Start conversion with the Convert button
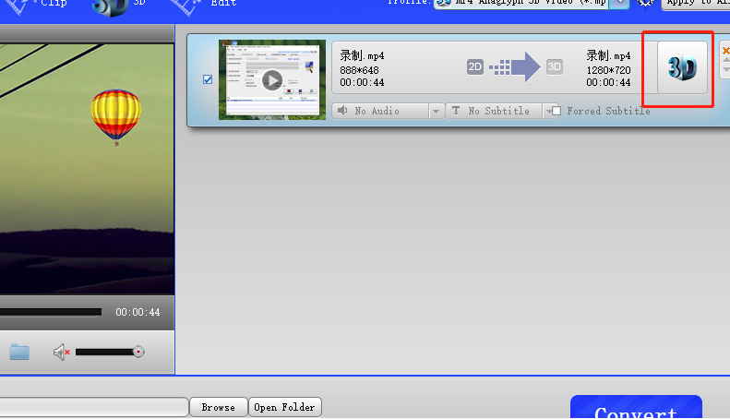Viewport: 730px width, 419px height. [x=636, y=407]
